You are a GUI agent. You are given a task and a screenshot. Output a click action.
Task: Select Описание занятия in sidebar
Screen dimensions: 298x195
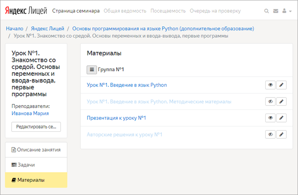36,150
